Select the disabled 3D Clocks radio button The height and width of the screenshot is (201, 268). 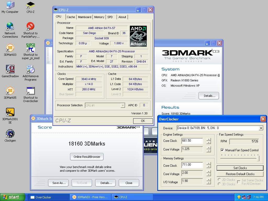point(219,184)
